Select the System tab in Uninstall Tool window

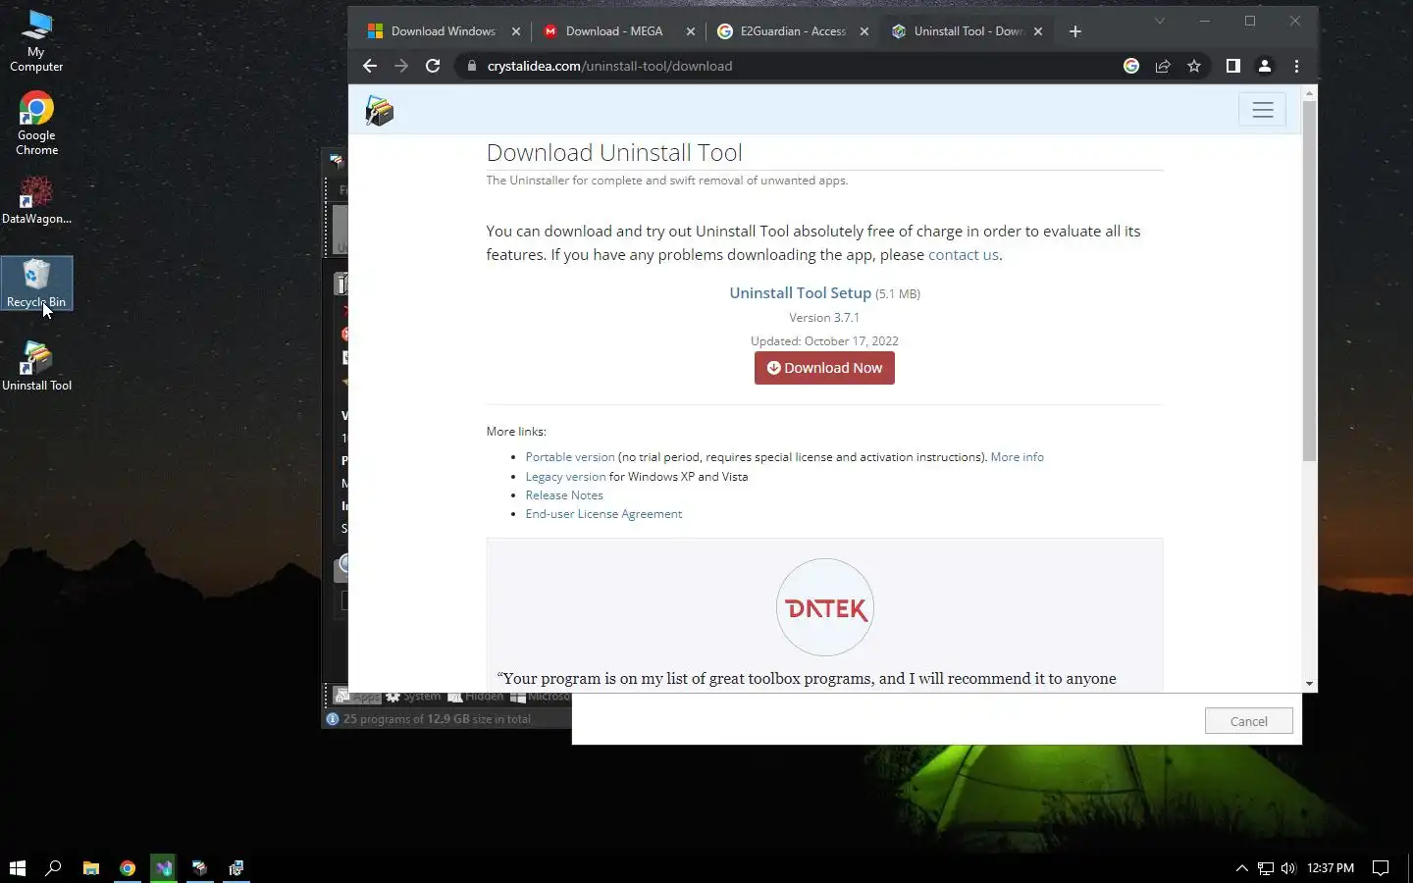coord(413,697)
